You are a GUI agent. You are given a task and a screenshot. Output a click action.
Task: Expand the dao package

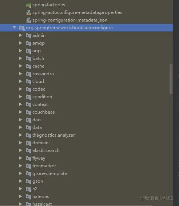click(x=21, y=119)
